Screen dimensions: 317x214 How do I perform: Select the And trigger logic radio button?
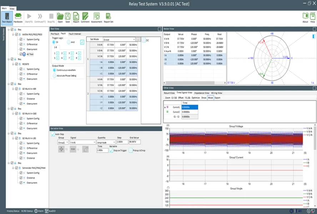(69, 42)
